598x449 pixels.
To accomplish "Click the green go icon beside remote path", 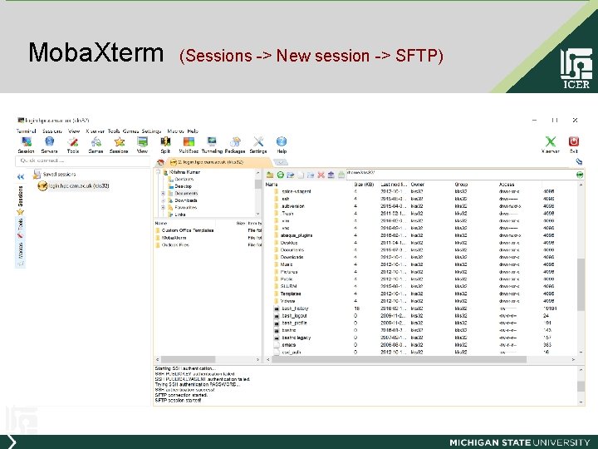I will coord(580,175).
